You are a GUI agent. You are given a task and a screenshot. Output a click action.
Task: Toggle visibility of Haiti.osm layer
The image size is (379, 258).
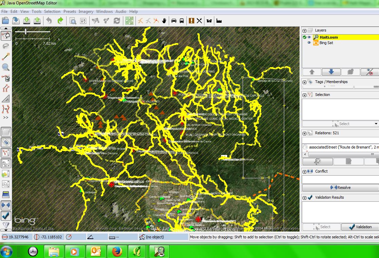click(309, 37)
